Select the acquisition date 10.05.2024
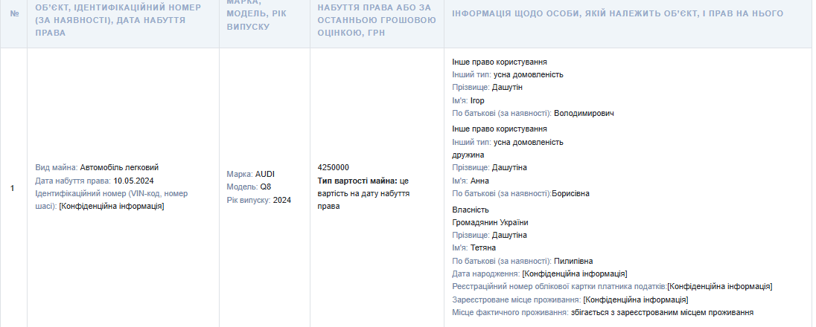This screenshot has height=327, width=816. click(133, 181)
